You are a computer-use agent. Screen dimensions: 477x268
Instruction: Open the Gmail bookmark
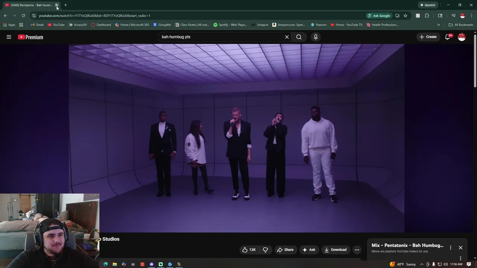[x=37, y=25]
